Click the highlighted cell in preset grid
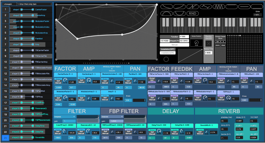The height and width of the screenshot is (143, 265). pyautogui.click(x=240, y=36)
